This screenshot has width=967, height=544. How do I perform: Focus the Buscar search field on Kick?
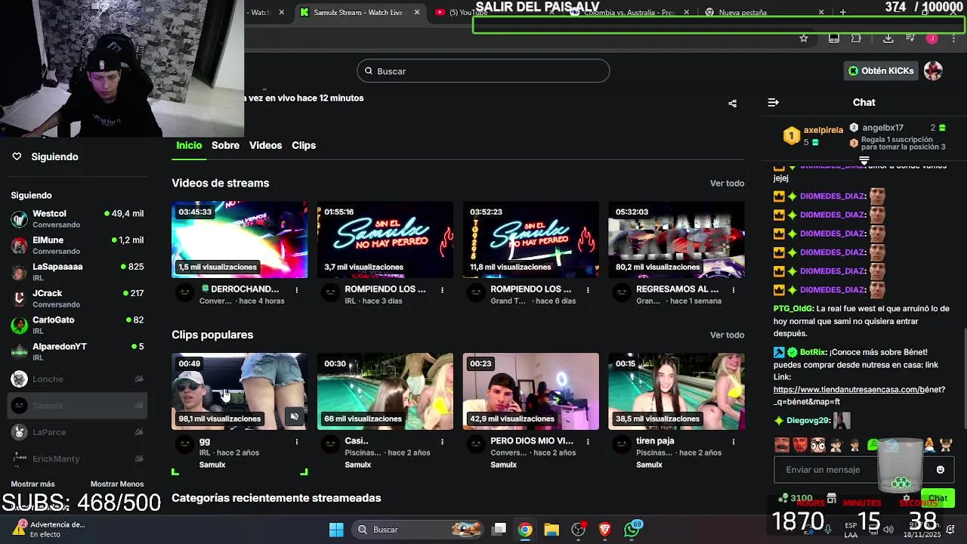pyautogui.click(x=483, y=71)
